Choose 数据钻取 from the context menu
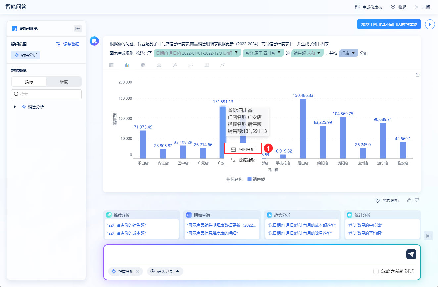Viewport: 438px width, 287px height. [x=243, y=160]
